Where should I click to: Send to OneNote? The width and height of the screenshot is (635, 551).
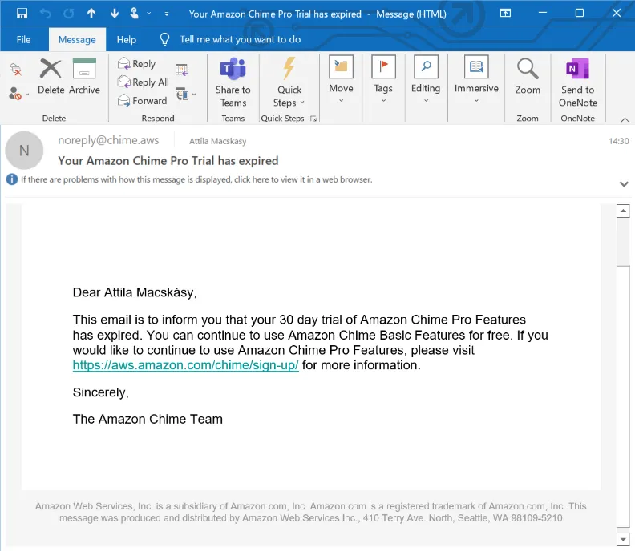tap(578, 83)
